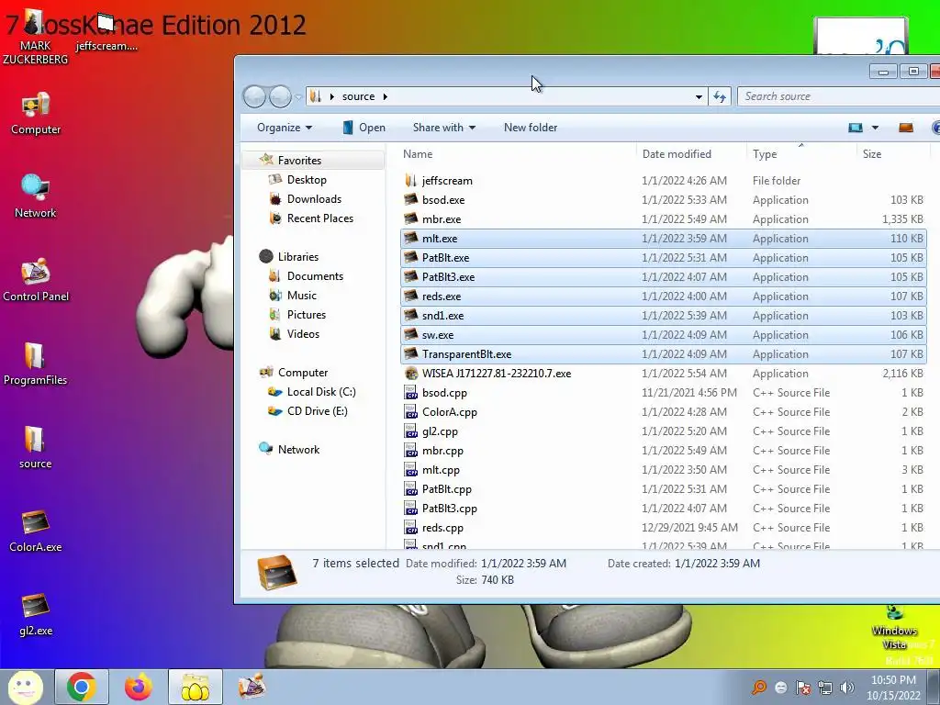Open the Share with dropdown

(x=444, y=128)
